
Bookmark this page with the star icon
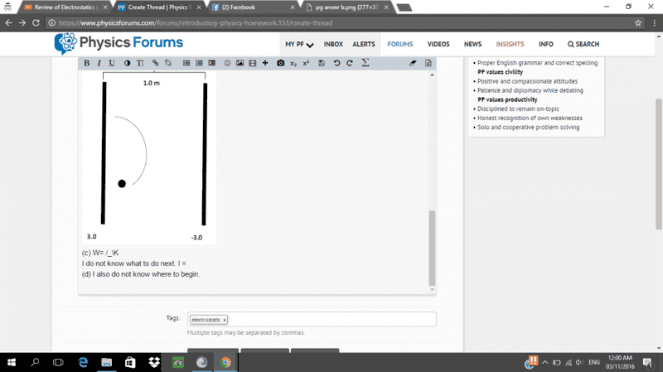tap(638, 23)
